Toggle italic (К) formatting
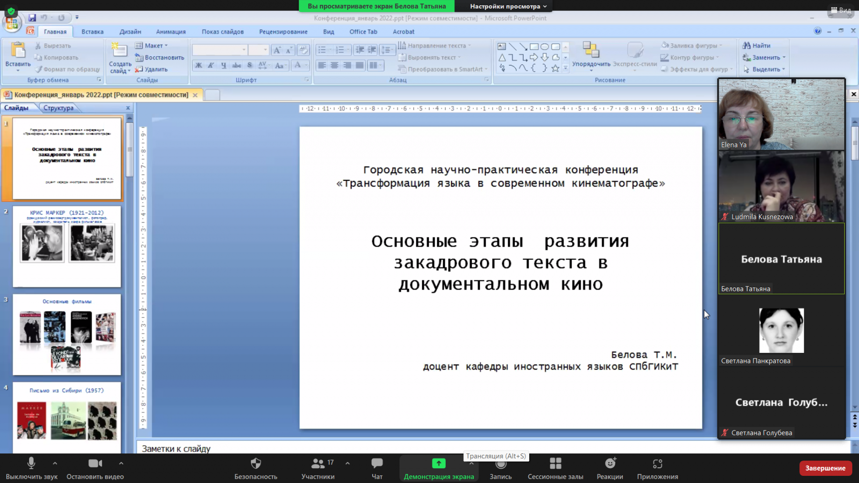 pos(211,65)
